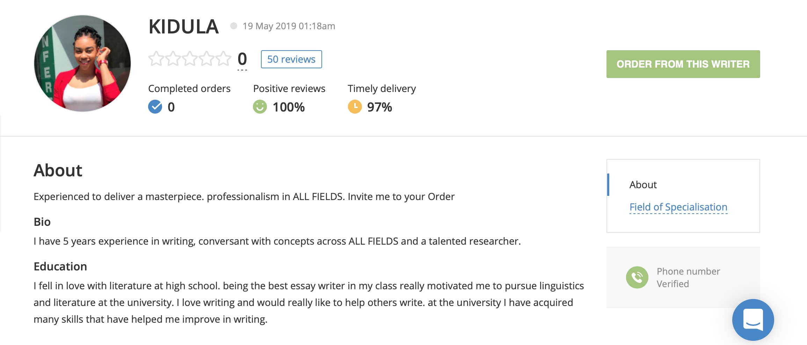Click the grey online status dot
The image size is (807, 345).
point(234,26)
